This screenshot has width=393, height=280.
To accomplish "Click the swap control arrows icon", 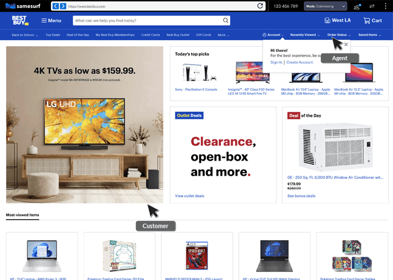I will 372,6.
